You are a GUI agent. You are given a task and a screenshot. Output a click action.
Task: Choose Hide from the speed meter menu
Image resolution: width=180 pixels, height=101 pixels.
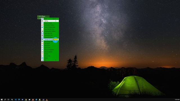pos(50,19)
